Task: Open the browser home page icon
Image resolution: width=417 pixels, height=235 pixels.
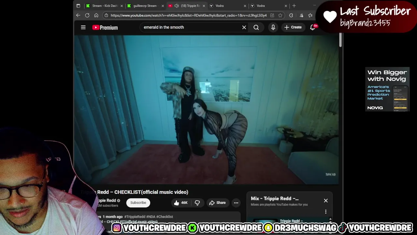Action: coord(96,15)
